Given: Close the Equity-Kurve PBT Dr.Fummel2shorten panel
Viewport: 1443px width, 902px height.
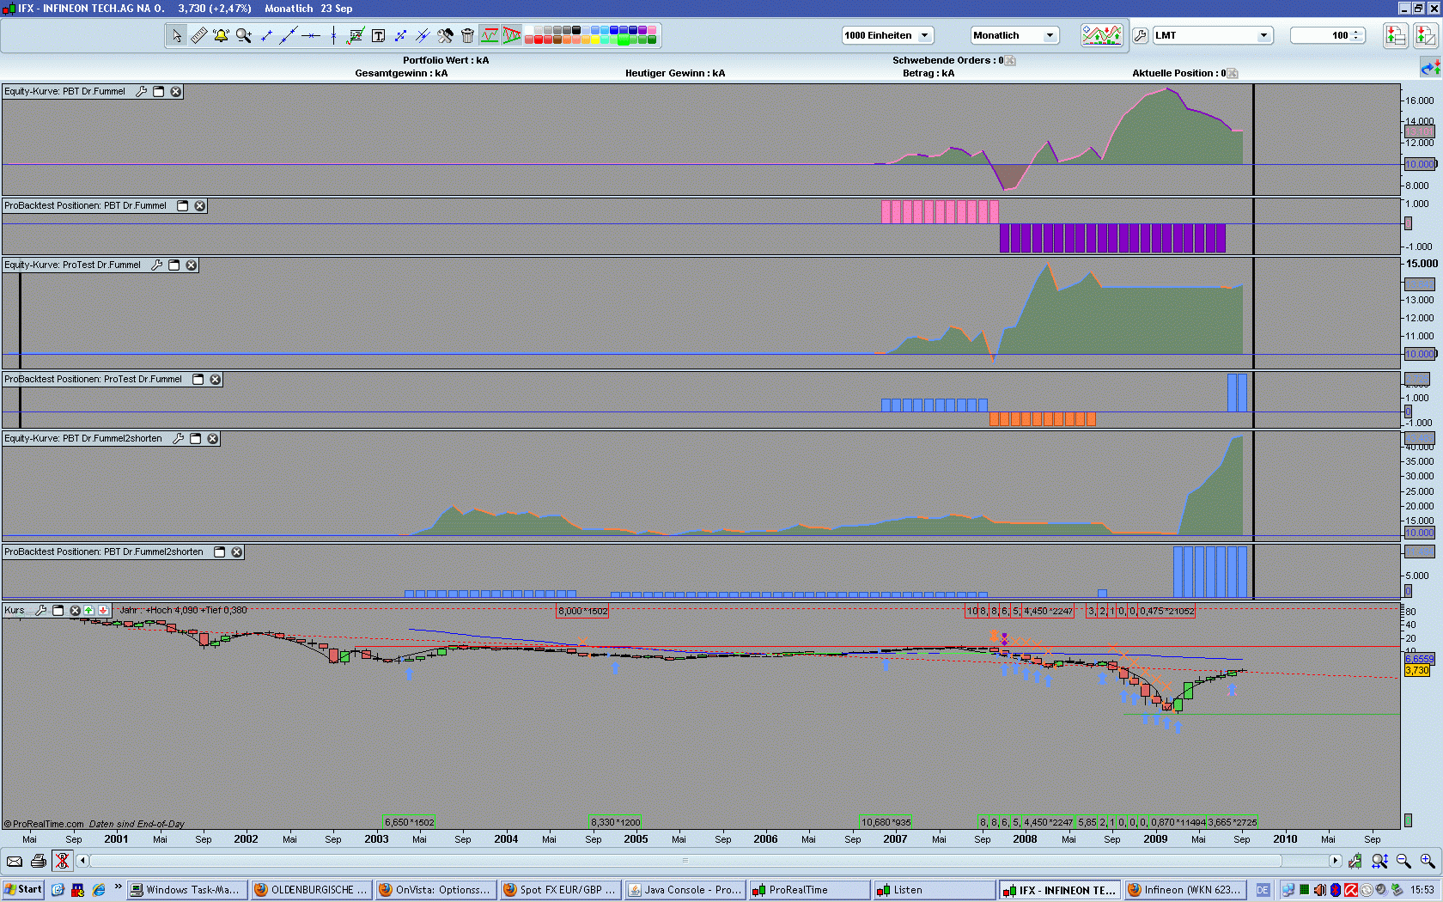Looking at the screenshot, I should [213, 438].
